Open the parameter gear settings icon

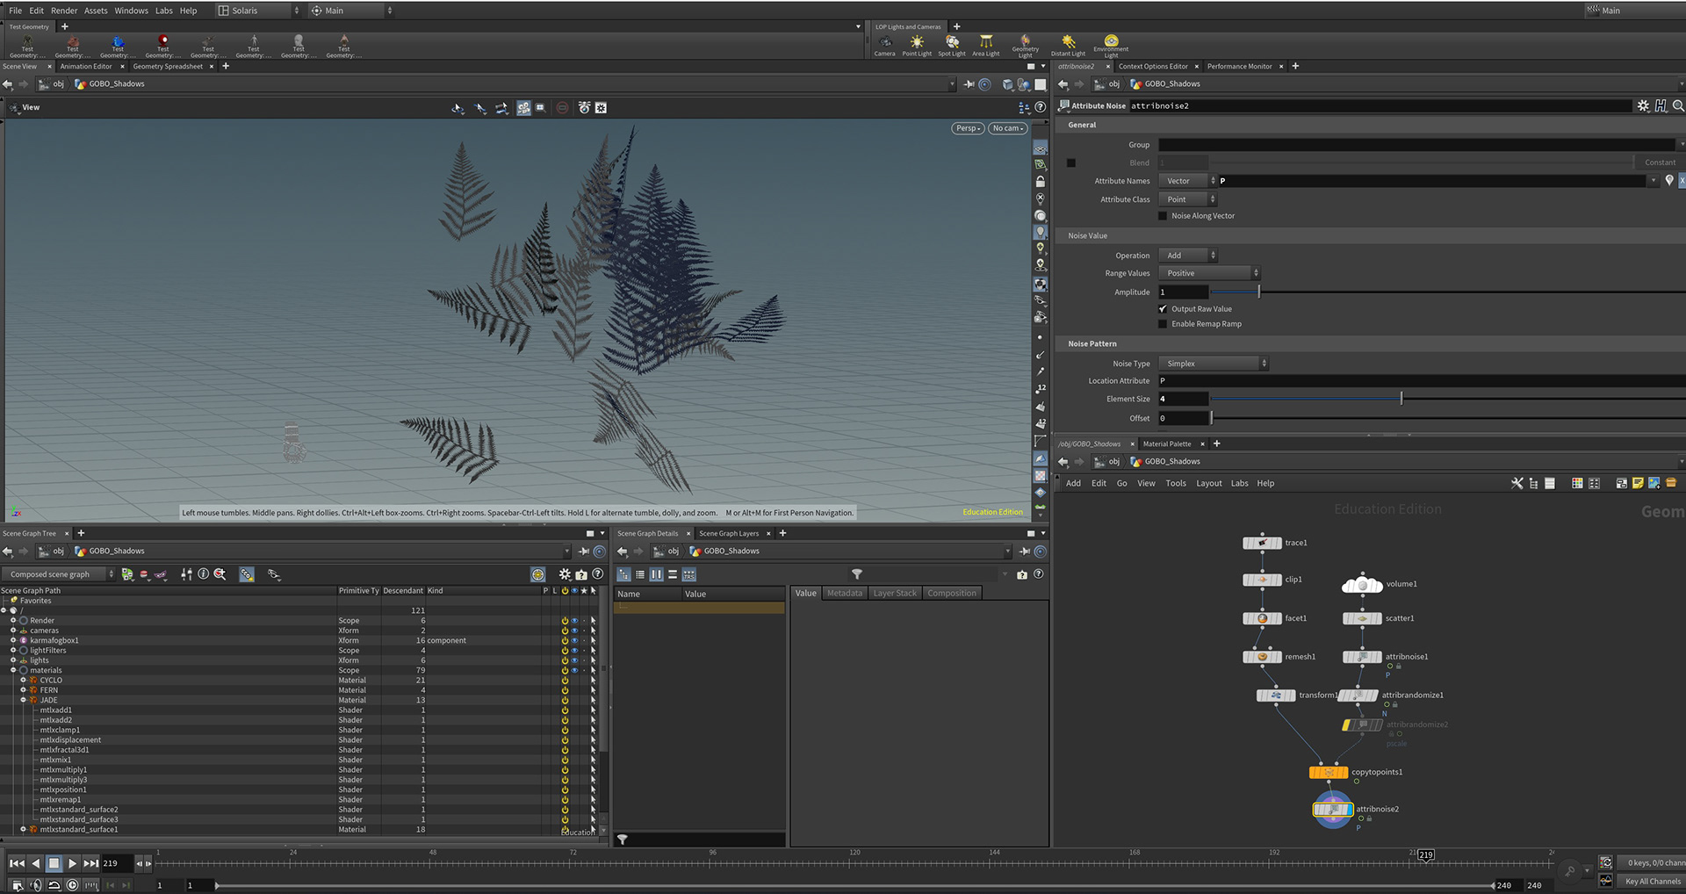pyautogui.click(x=1643, y=105)
